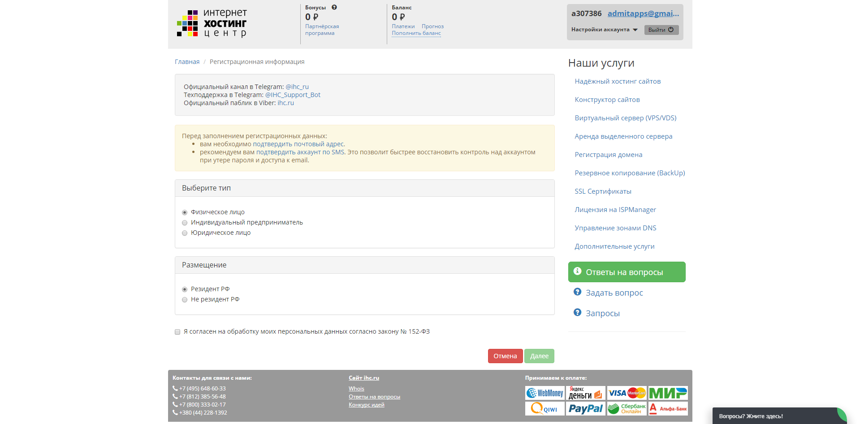This screenshot has width=860, height=424.
Task: Open Аренда выделенного сервера service
Action: pos(623,136)
